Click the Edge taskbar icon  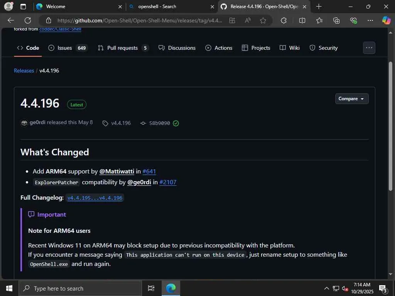(x=171, y=288)
